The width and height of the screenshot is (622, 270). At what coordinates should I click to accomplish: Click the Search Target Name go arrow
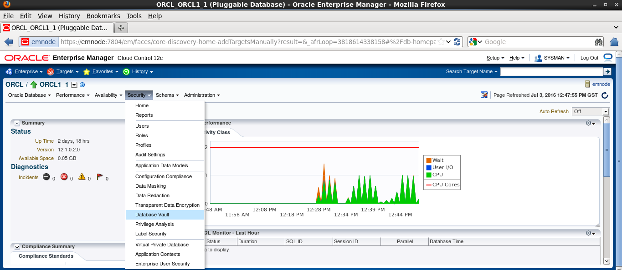pos(607,71)
